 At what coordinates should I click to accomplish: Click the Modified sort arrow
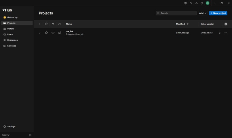(x=187, y=24)
